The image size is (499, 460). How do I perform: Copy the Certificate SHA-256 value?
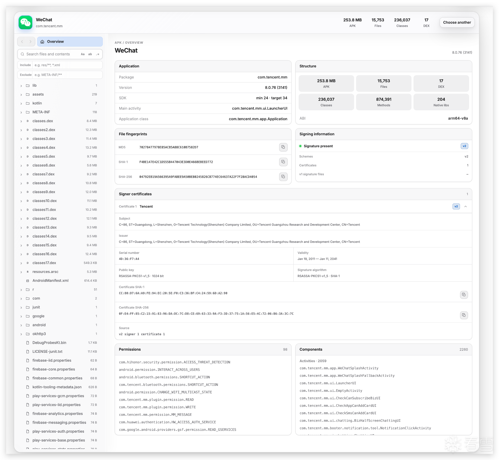(x=464, y=315)
